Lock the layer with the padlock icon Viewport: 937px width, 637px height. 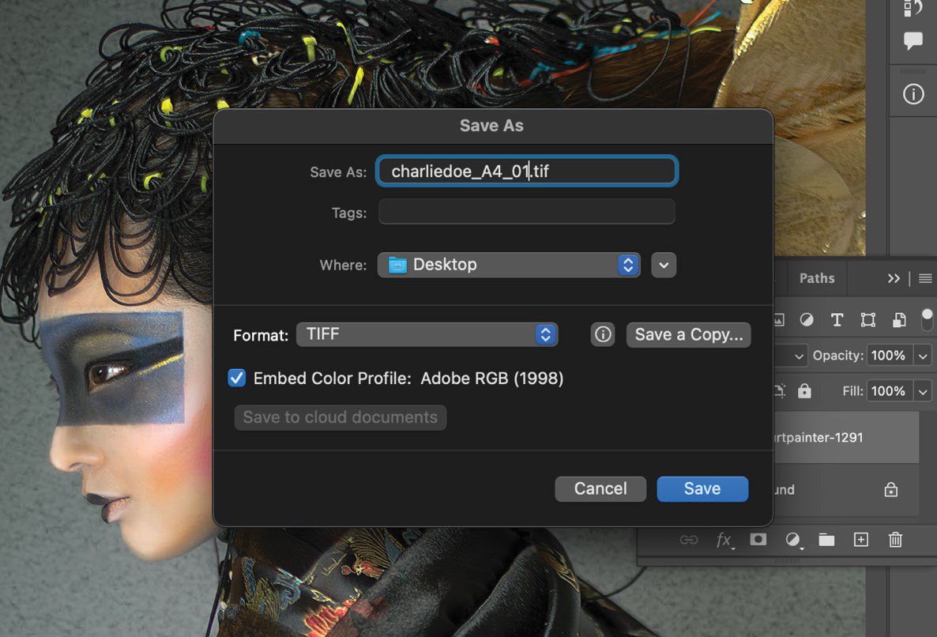[x=803, y=390]
